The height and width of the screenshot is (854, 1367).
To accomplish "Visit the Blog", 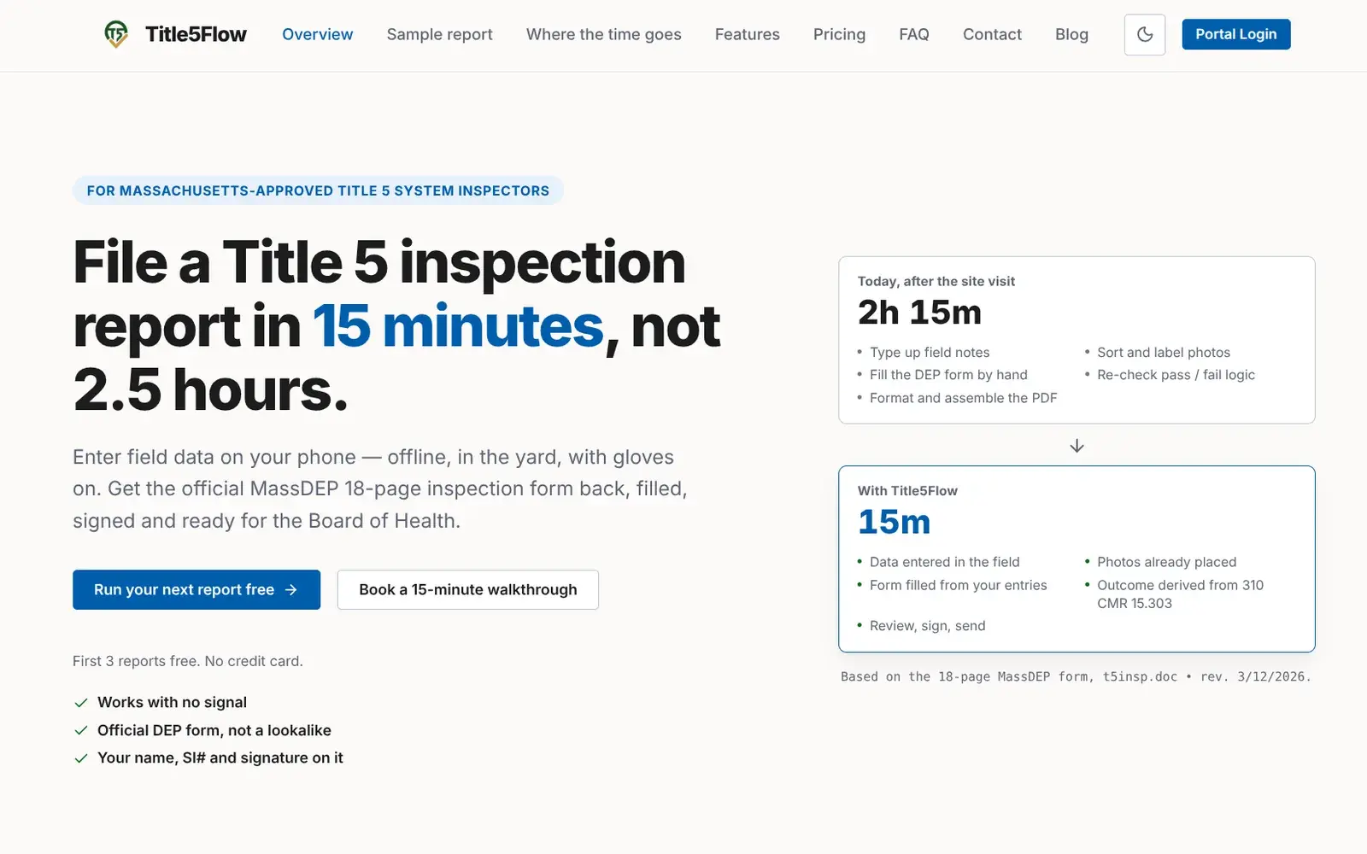I will (1071, 34).
